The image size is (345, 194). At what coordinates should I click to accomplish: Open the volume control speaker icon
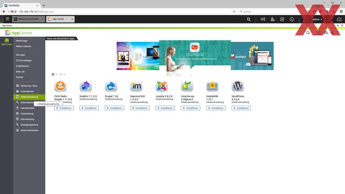pyautogui.click(x=263, y=19)
